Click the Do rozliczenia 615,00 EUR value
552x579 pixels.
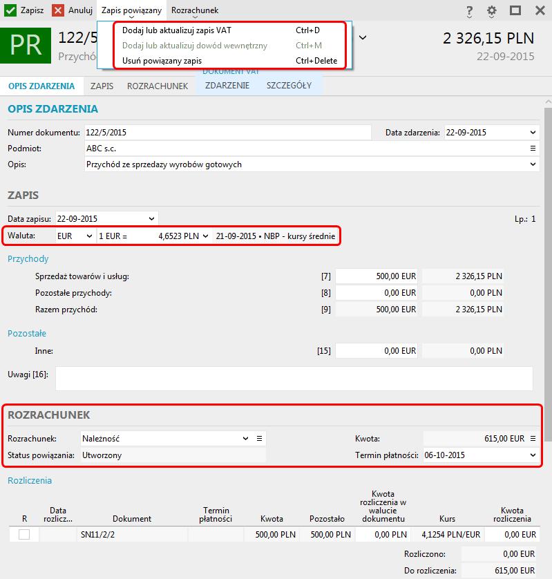click(x=499, y=571)
